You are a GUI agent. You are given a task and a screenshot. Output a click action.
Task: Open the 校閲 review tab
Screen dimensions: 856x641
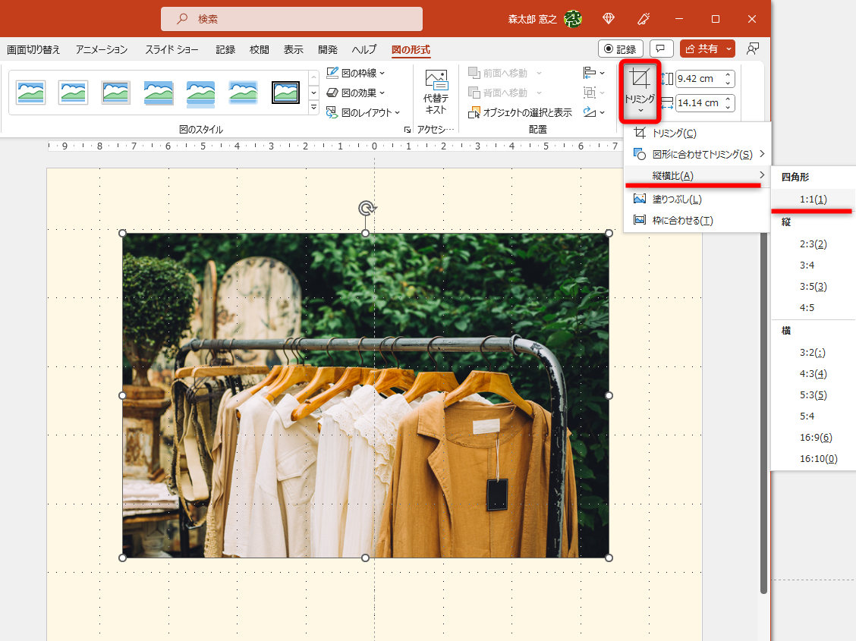click(260, 49)
